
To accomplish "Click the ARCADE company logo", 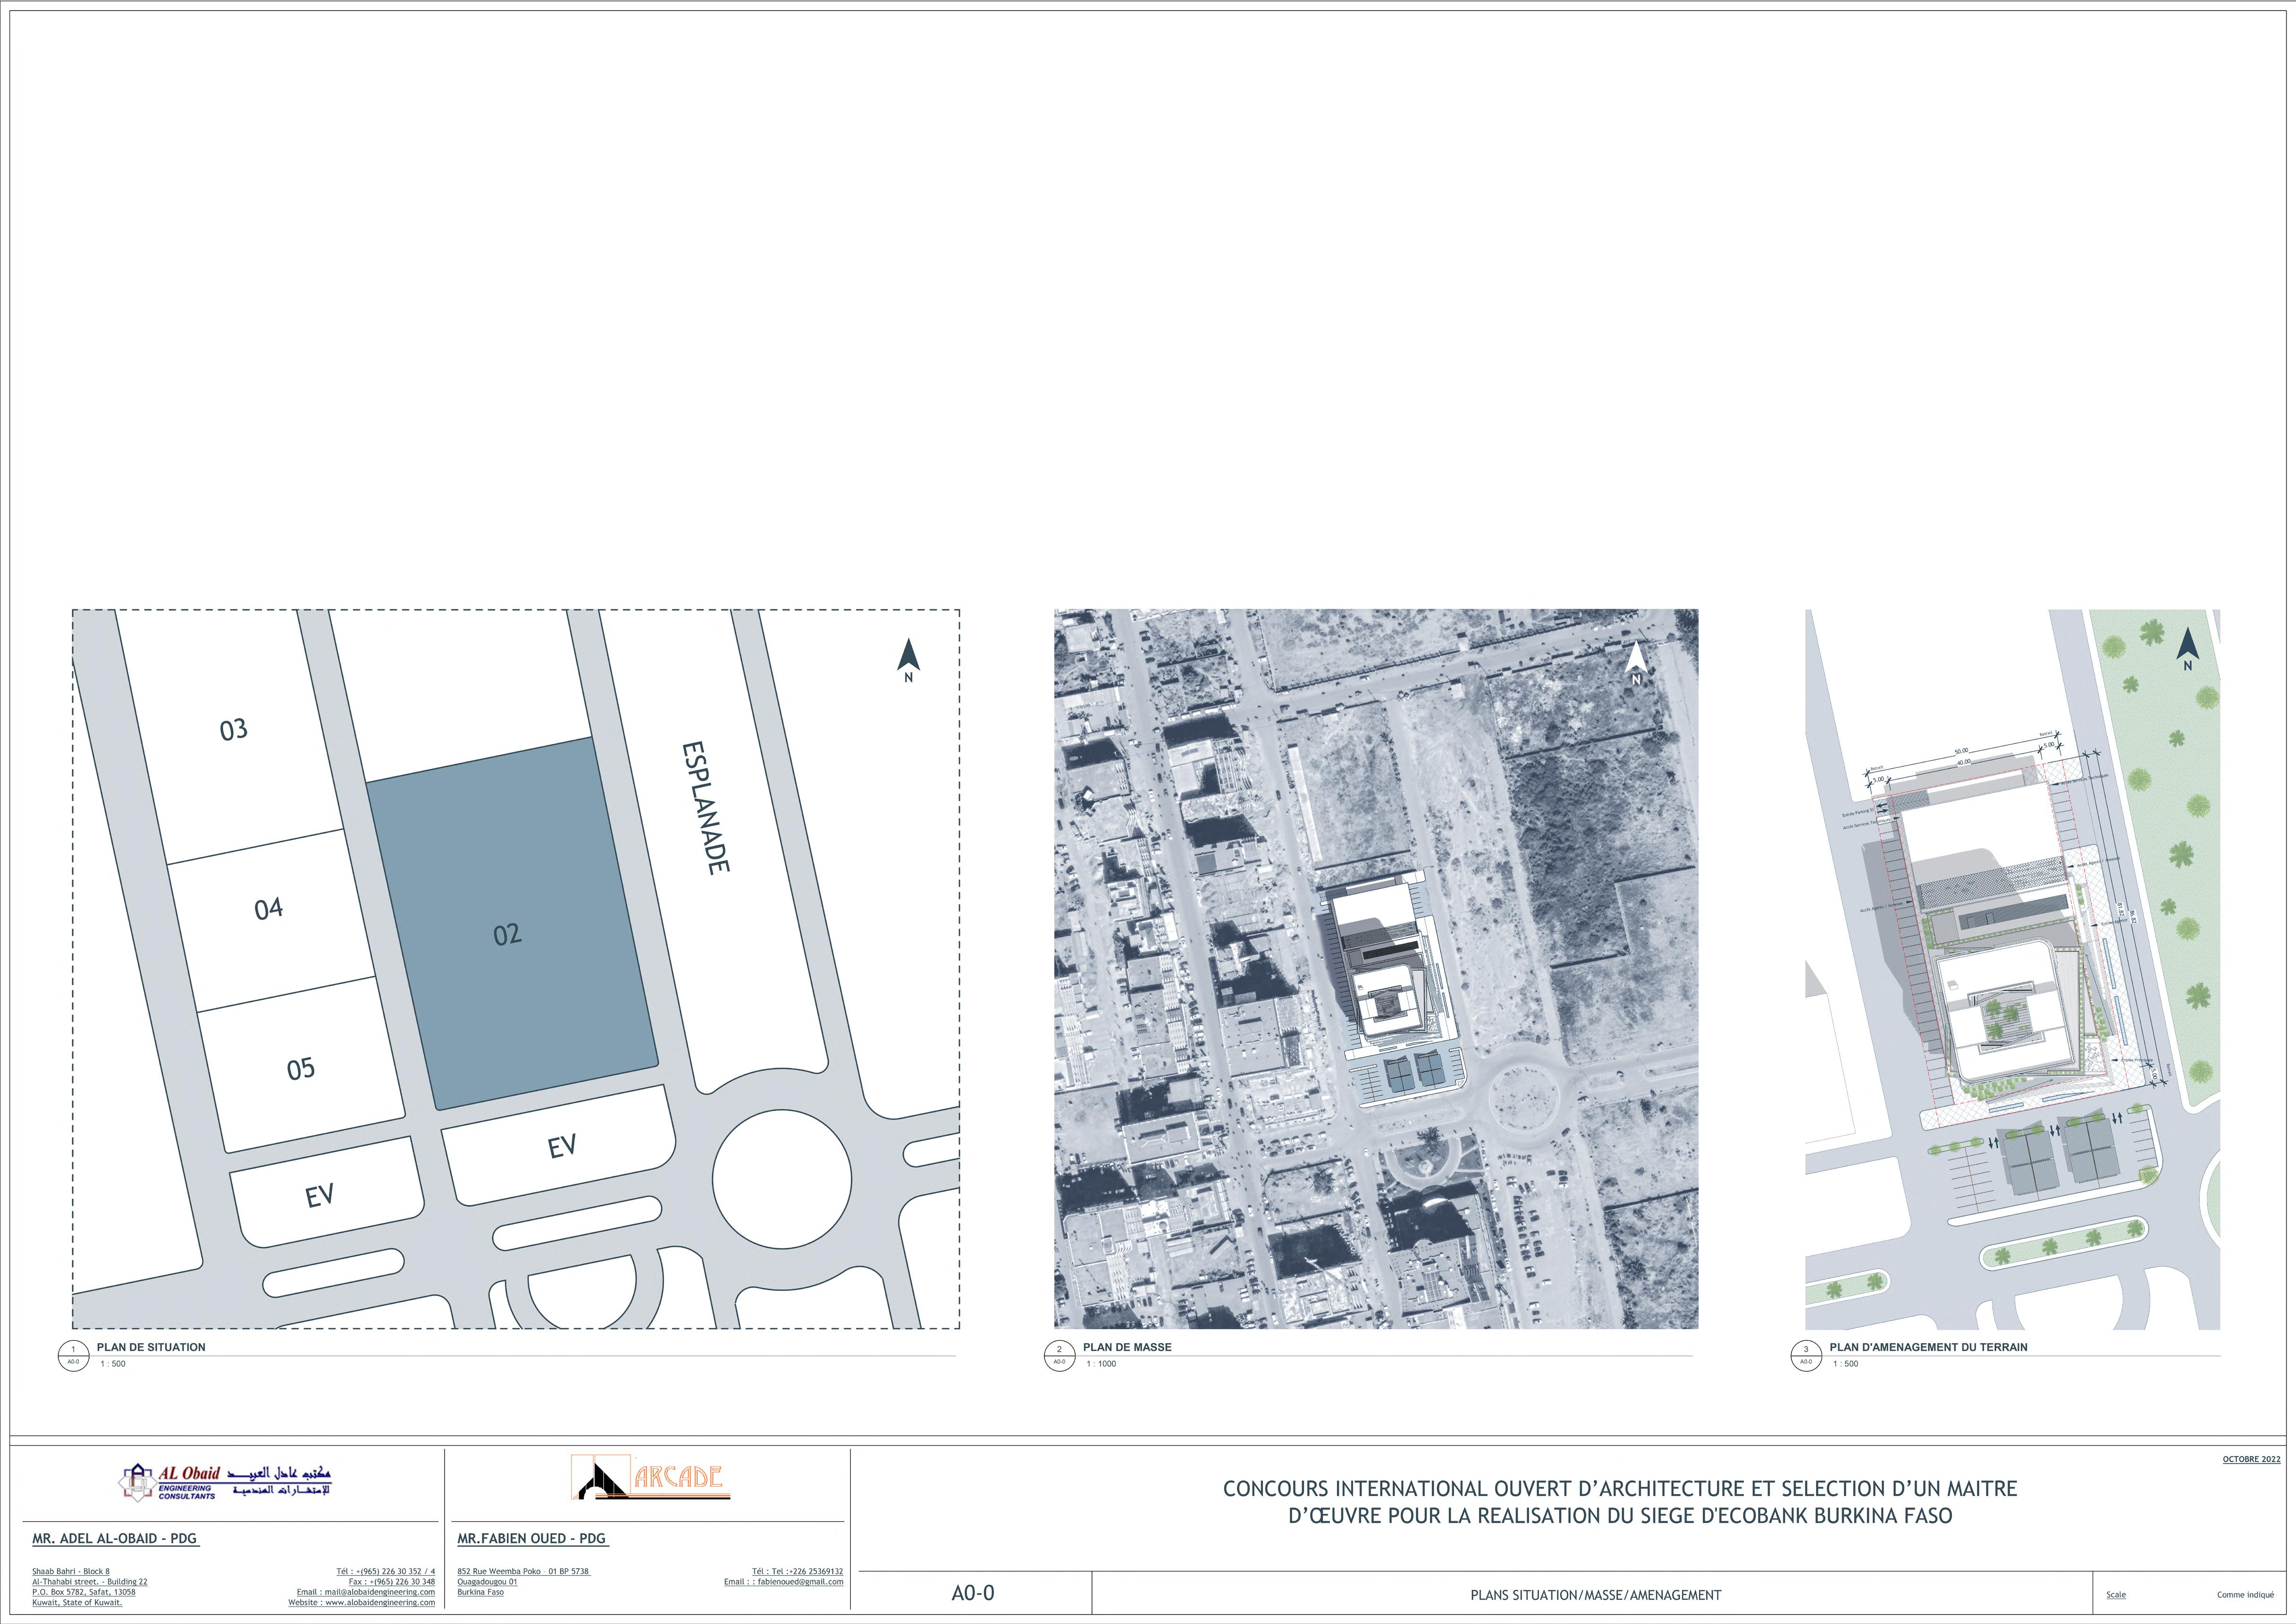I will click(x=650, y=1478).
